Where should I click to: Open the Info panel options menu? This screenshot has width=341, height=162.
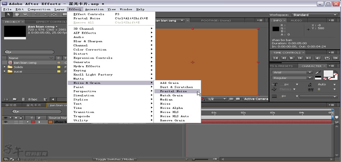(x=332, y=20)
